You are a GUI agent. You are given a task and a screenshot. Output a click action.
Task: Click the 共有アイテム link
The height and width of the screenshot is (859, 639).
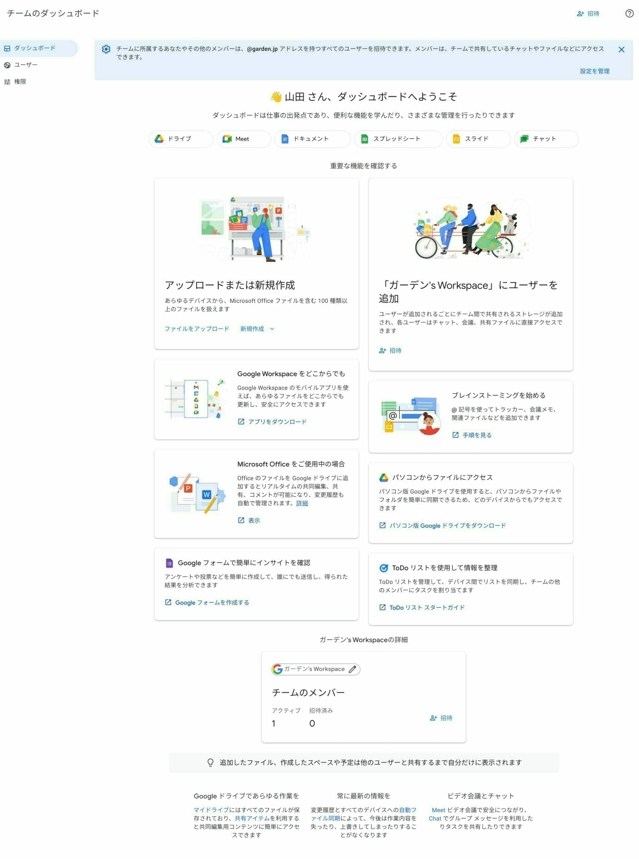click(x=252, y=818)
